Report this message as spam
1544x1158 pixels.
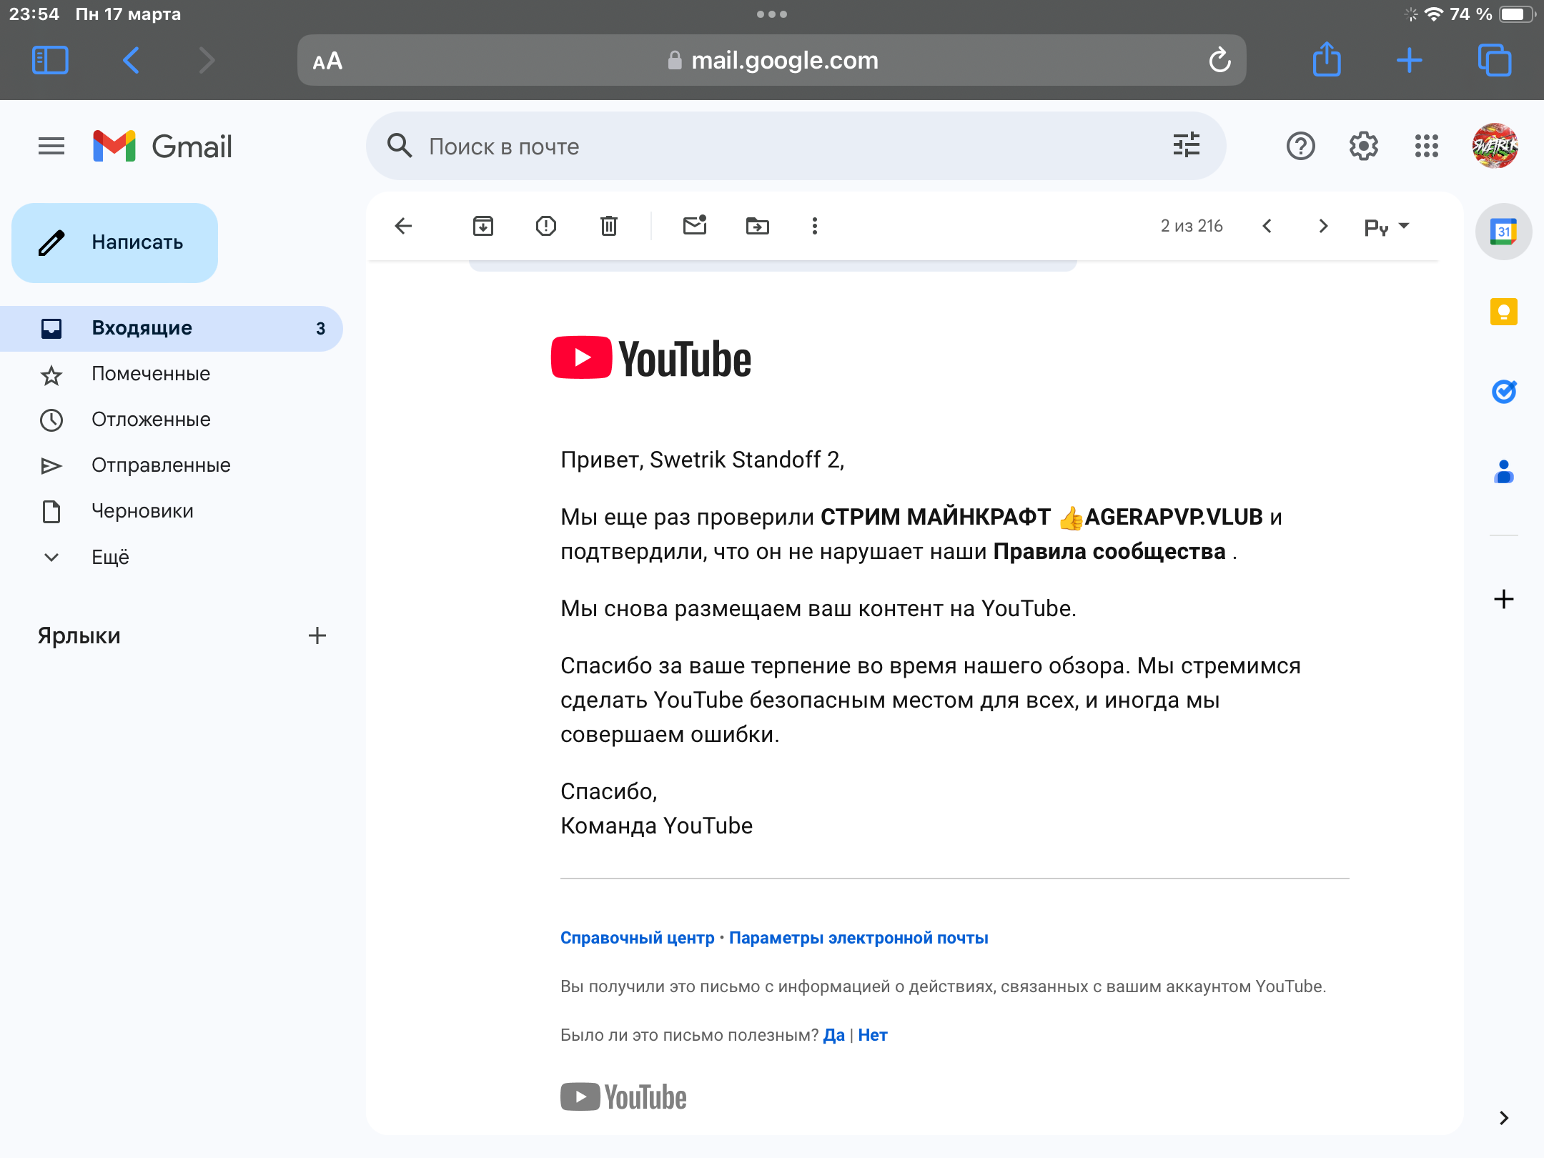click(x=546, y=226)
